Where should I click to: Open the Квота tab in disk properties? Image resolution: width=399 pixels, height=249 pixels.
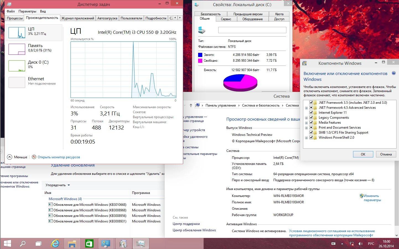pyautogui.click(x=279, y=14)
